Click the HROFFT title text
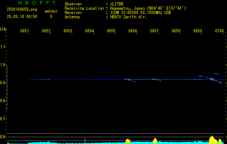The width and height of the screenshot is (227, 144). pyautogui.click(x=37, y=3)
